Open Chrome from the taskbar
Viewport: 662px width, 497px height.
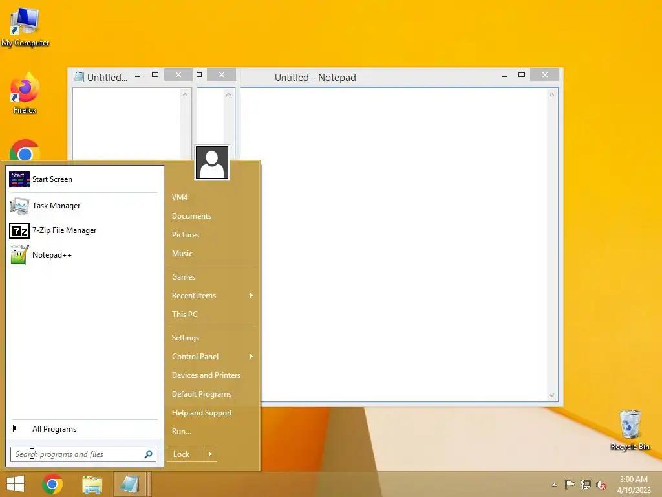[x=52, y=484]
